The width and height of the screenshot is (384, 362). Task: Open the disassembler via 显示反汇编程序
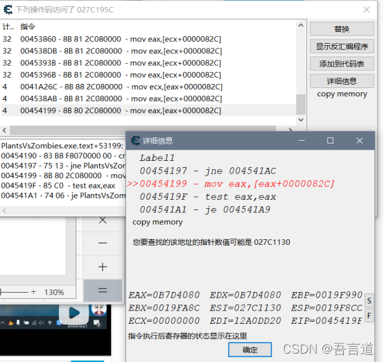342,46
